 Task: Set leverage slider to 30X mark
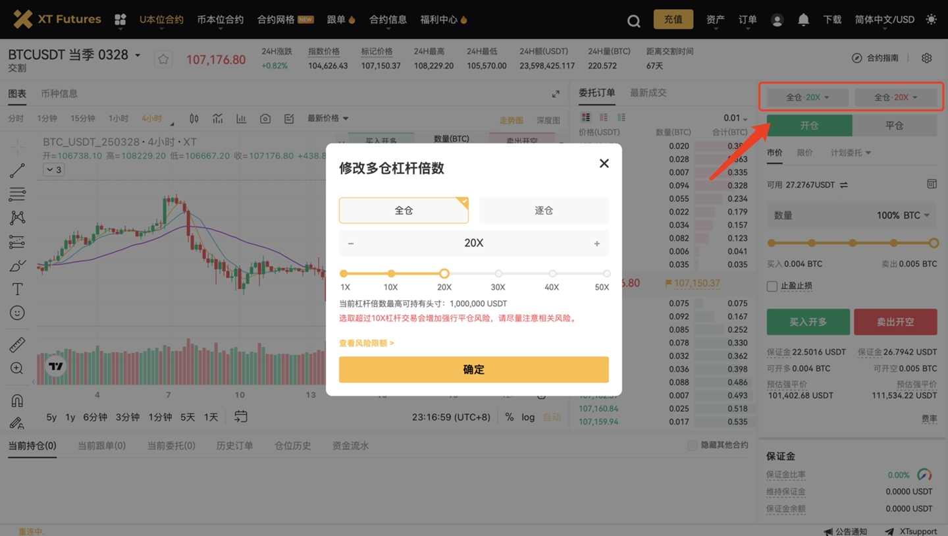pos(498,274)
